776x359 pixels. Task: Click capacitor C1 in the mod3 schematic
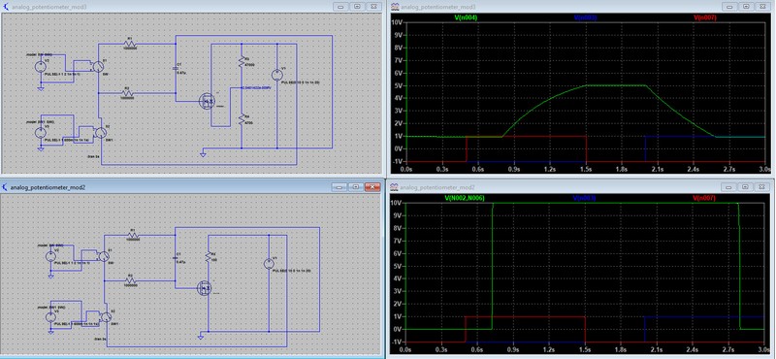pyautogui.click(x=176, y=69)
